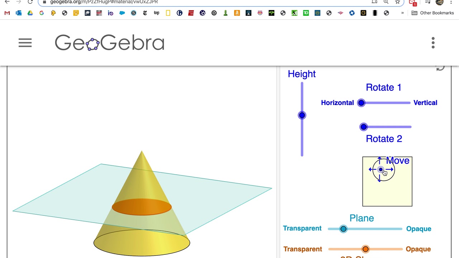The height and width of the screenshot is (258, 459).
Task: Open ESPN bookmark
Action: pyautogui.click(x=191, y=13)
